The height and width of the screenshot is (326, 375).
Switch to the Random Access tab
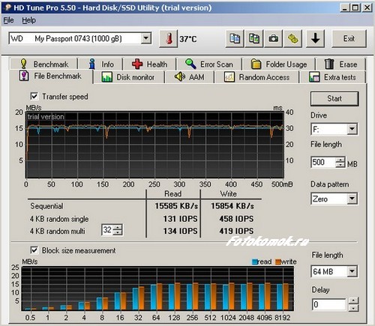coord(257,77)
